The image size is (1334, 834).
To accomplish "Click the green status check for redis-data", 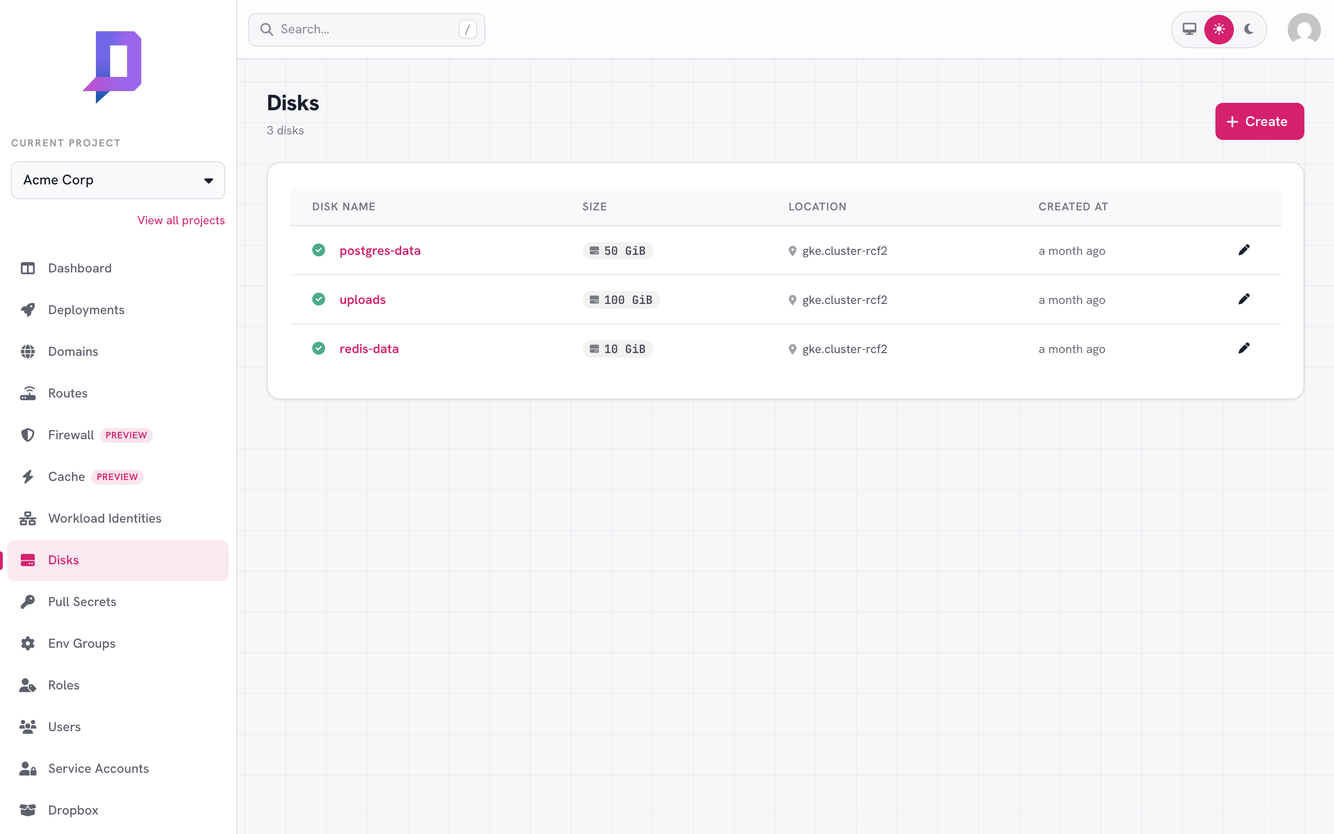I will click(x=319, y=348).
